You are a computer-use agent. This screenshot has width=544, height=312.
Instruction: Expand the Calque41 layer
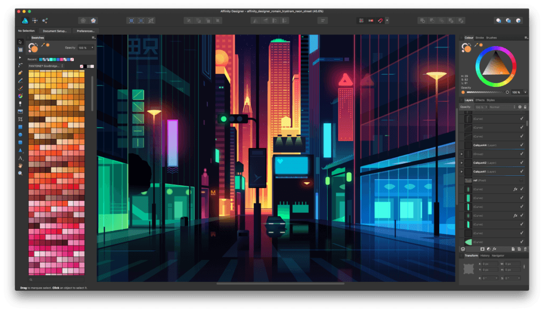(x=462, y=171)
